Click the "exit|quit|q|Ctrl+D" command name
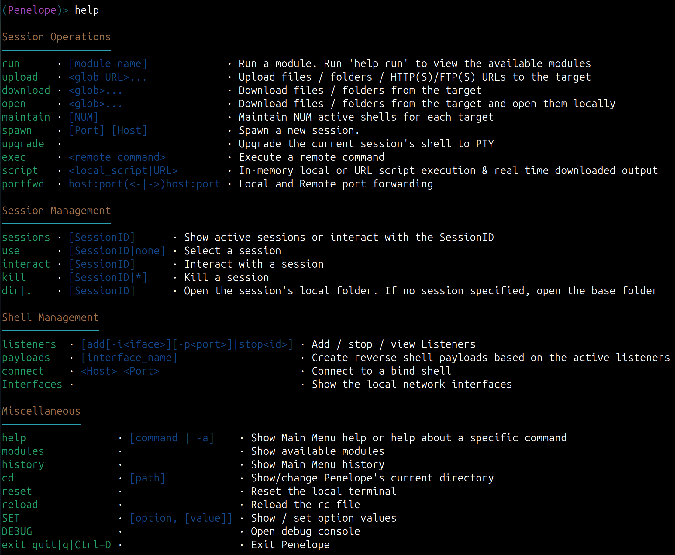The image size is (675, 555). pos(56,545)
